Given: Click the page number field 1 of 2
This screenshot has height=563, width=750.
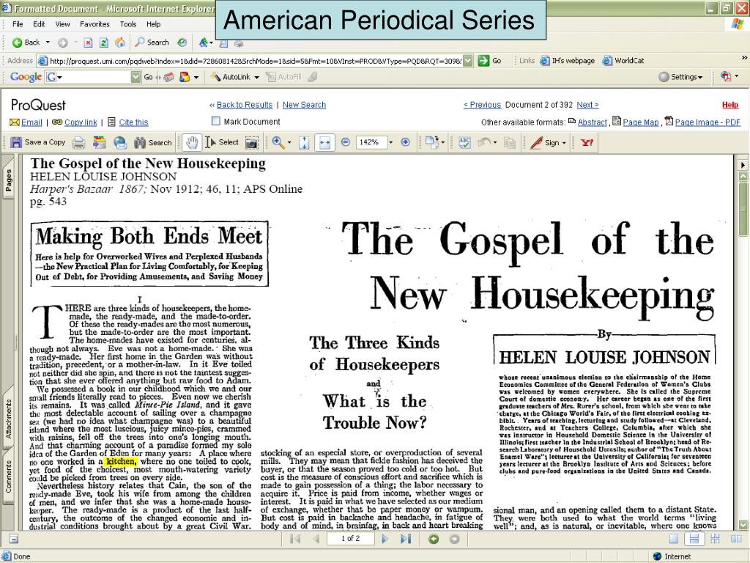Looking at the screenshot, I should pos(351,539).
